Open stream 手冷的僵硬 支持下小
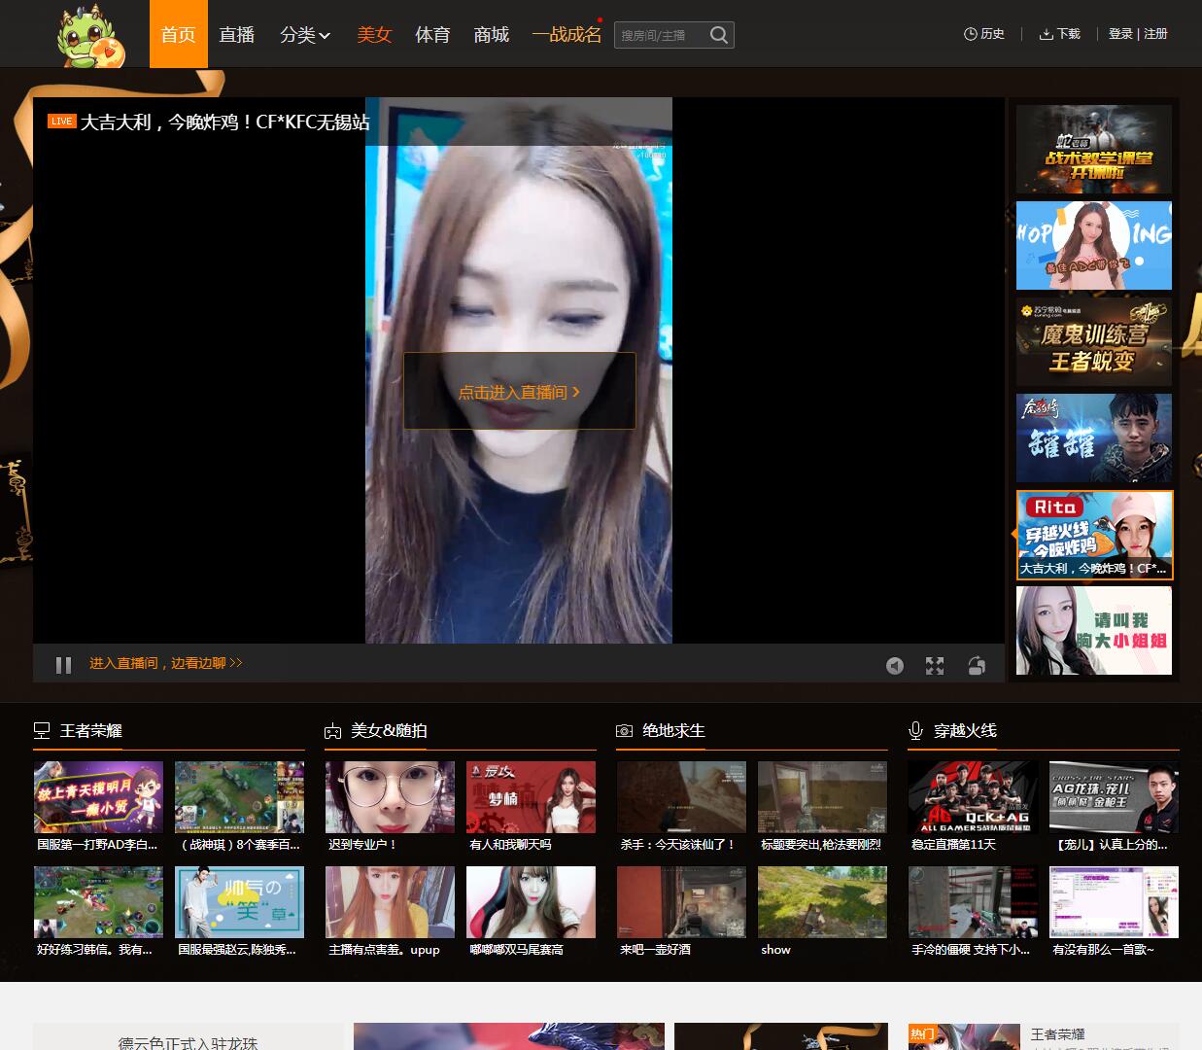Viewport: 1202px width, 1050px height. point(973,913)
